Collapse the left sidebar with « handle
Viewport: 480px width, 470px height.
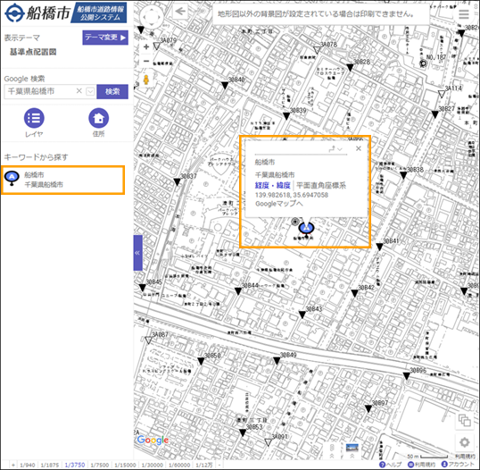(137, 253)
